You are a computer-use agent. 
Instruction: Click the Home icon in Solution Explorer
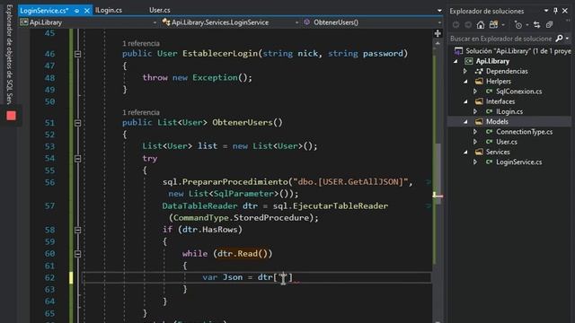coord(481,25)
